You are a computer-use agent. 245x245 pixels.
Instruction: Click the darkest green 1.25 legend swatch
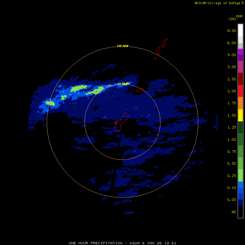click(240, 127)
